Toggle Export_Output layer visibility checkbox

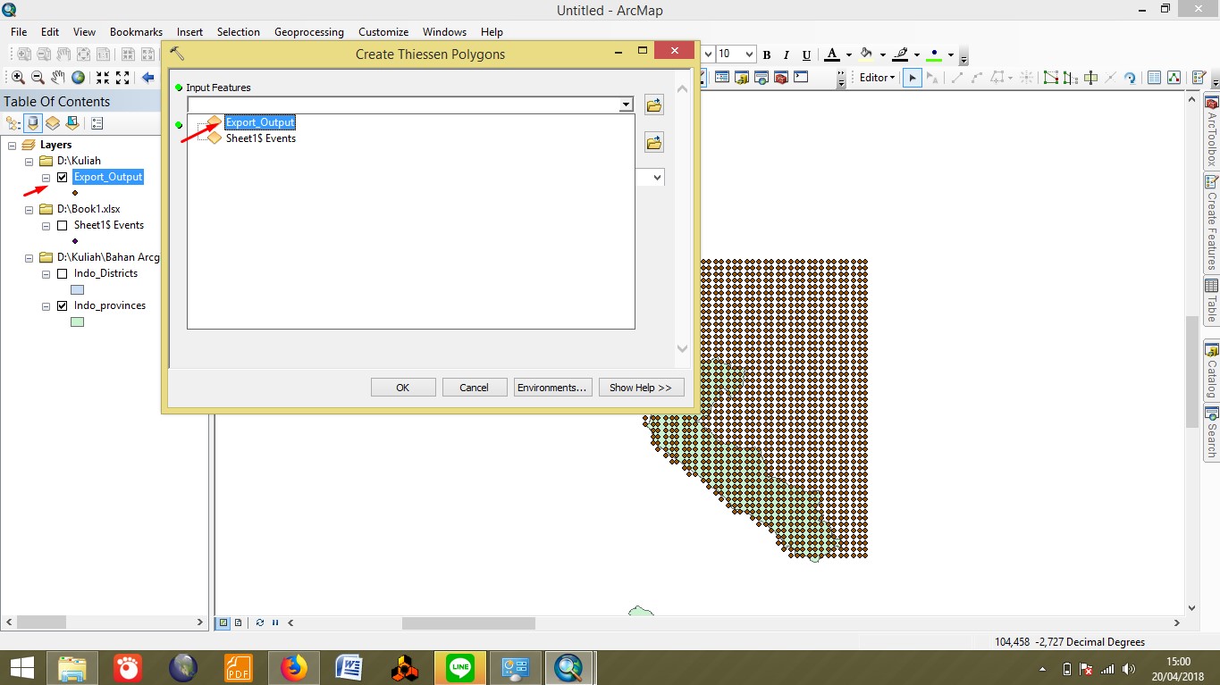(62, 177)
